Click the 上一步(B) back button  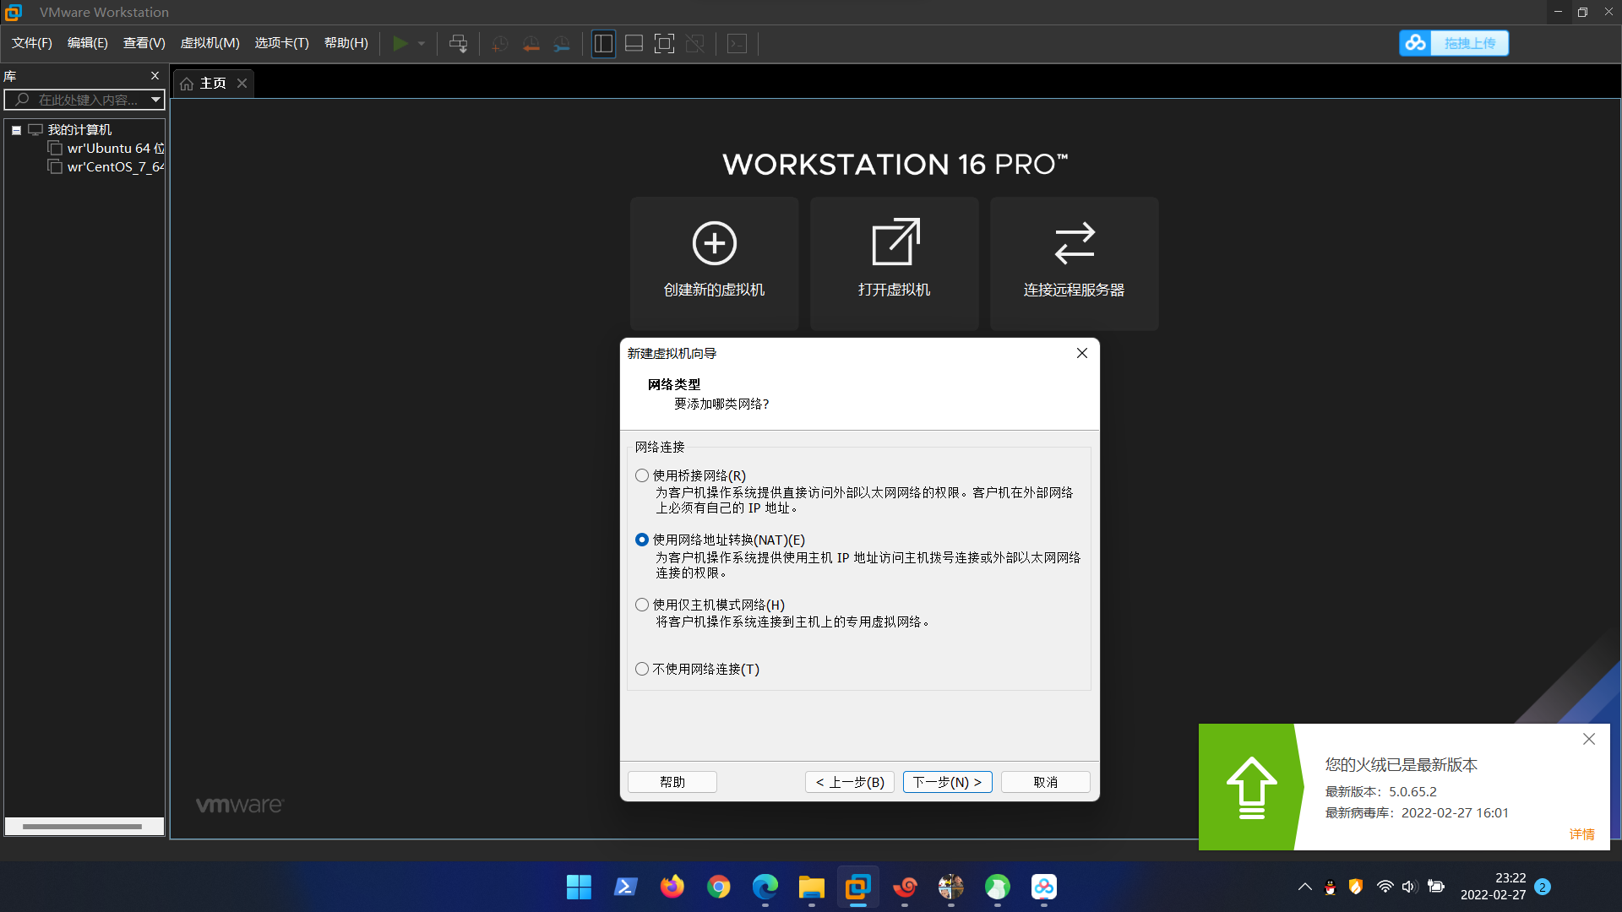(x=849, y=782)
